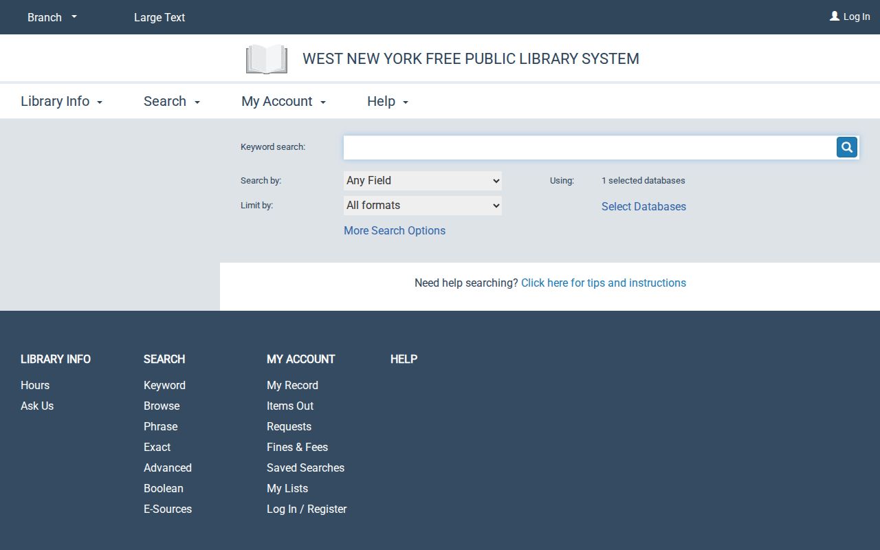
Task: Select Keyword in footer Search list
Action: click(164, 385)
